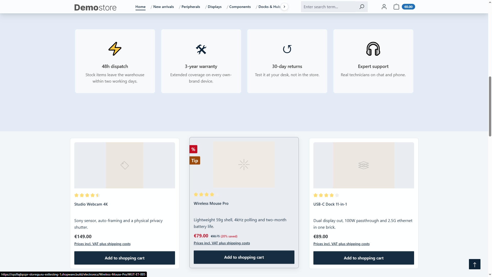This screenshot has width=492, height=277.
Task: Click the €0.00 cart total badge
Action: 408,7
